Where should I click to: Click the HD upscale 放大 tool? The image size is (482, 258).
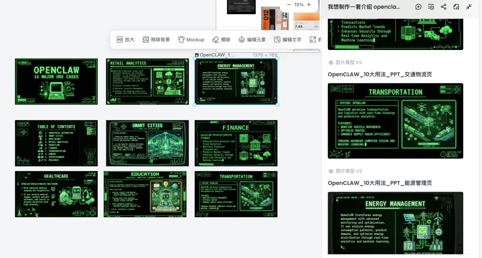click(x=125, y=40)
